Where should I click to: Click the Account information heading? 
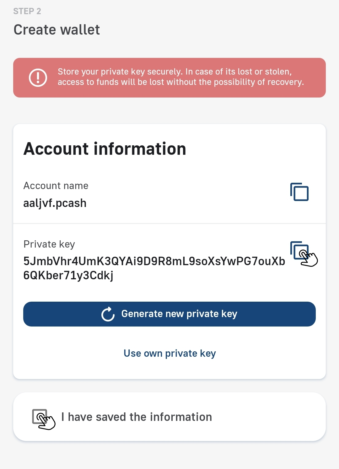(105, 149)
